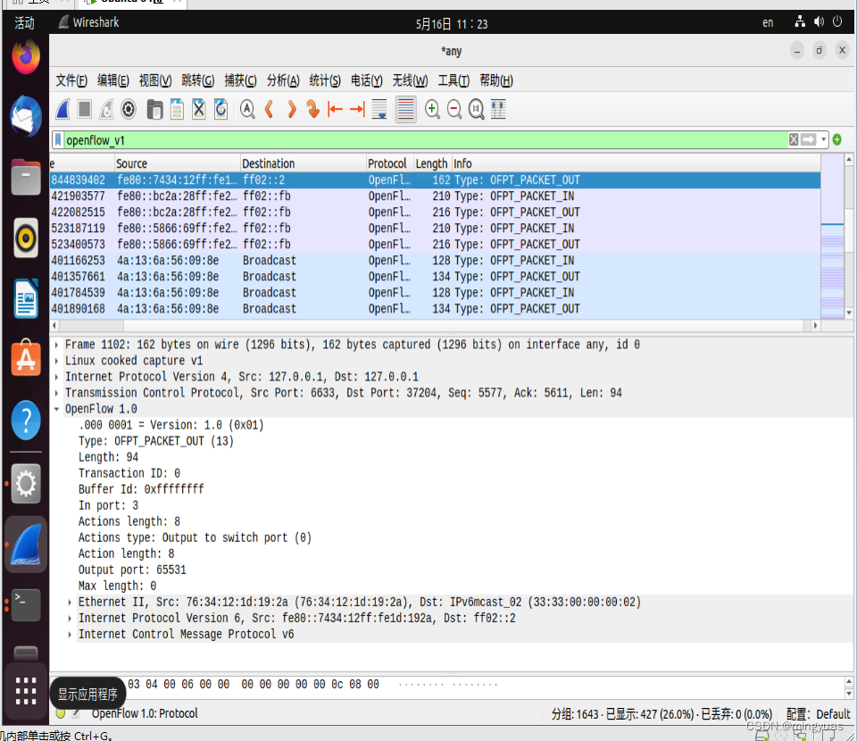Start a new capture with the shark fin icon
This screenshot has height=741, width=857.
61,109
